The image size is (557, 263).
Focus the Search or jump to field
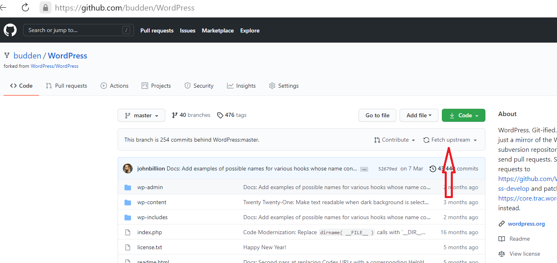79,30
